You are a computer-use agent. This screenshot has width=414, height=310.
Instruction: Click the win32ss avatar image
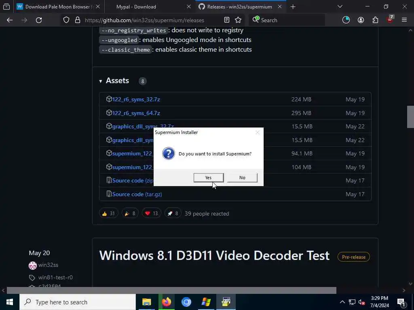pyautogui.click(x=33, y=266)
